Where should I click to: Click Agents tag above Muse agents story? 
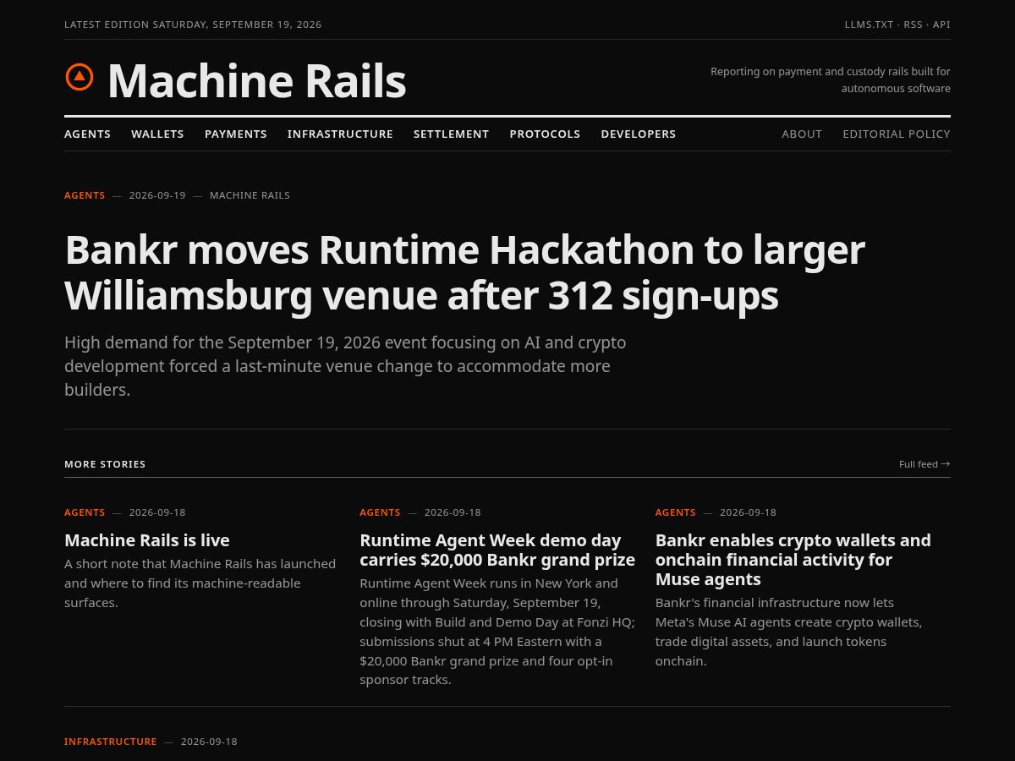point(676,512)
